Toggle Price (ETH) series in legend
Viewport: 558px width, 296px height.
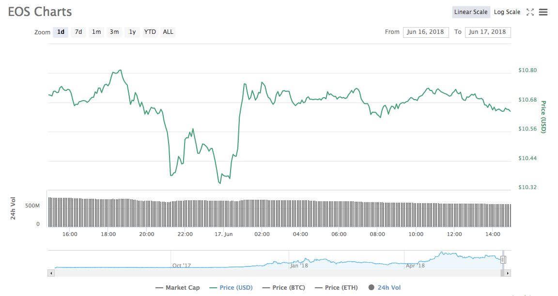coord(336,288)
